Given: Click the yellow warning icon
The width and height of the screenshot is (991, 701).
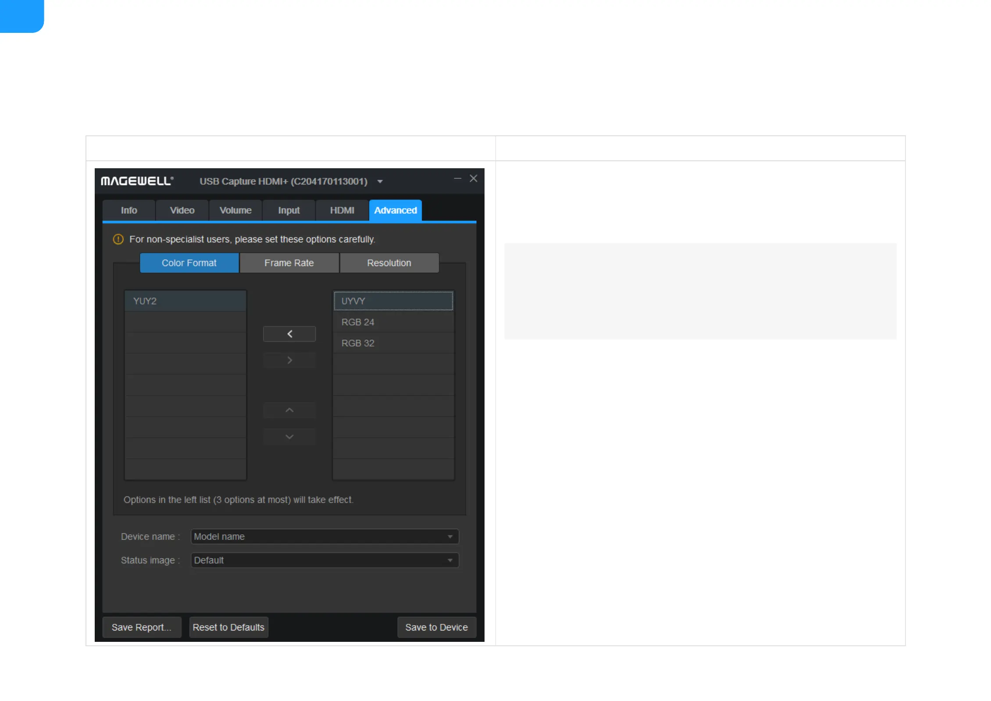Looking at the screenshot, I should click(x=118, y=239).
